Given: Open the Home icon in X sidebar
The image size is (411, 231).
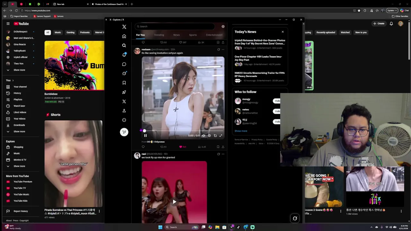Looking at the screenshot, I should pyautogui.click(x=124, y=36).
